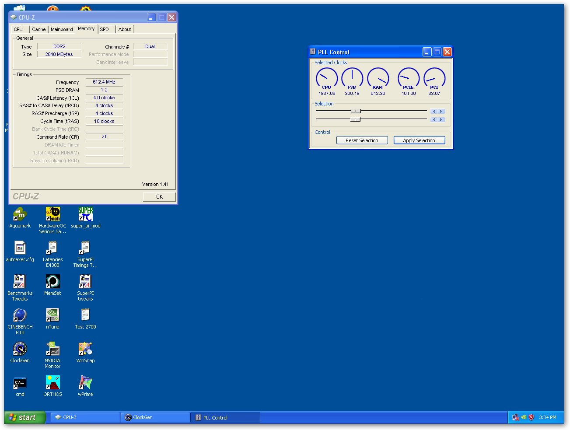Click the Size field showing 2048 MBytes
The image size is (570, 430).
[59, 54]
